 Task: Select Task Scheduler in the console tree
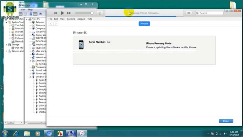tap(18, 25)
